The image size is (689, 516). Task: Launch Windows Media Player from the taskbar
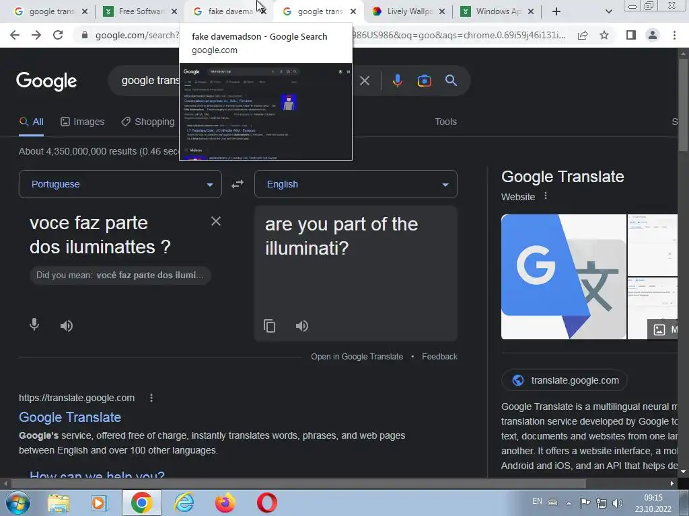100,503
